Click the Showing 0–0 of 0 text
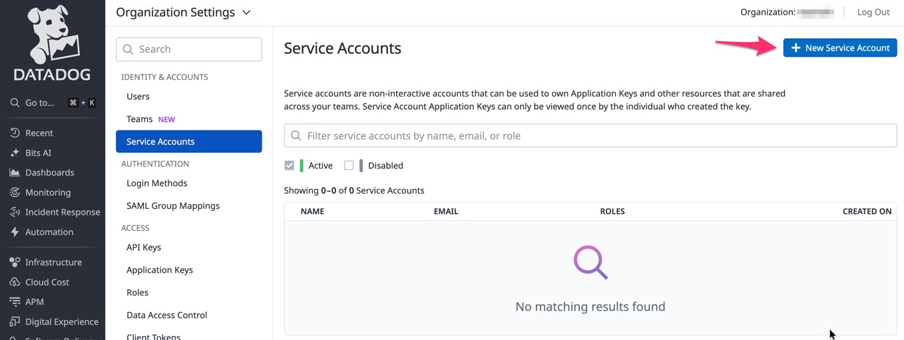 [x=354, y=190]
